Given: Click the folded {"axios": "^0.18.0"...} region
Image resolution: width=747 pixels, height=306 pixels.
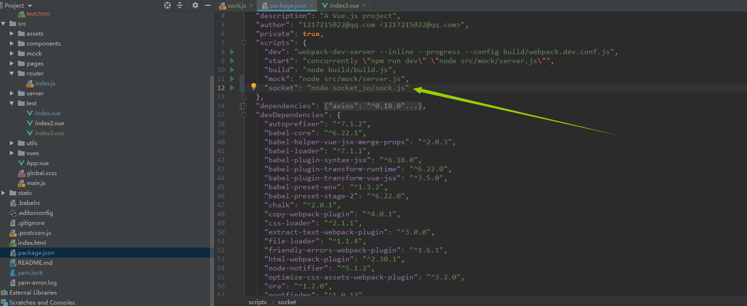Looking at the screenshot, I should (373, 106).
